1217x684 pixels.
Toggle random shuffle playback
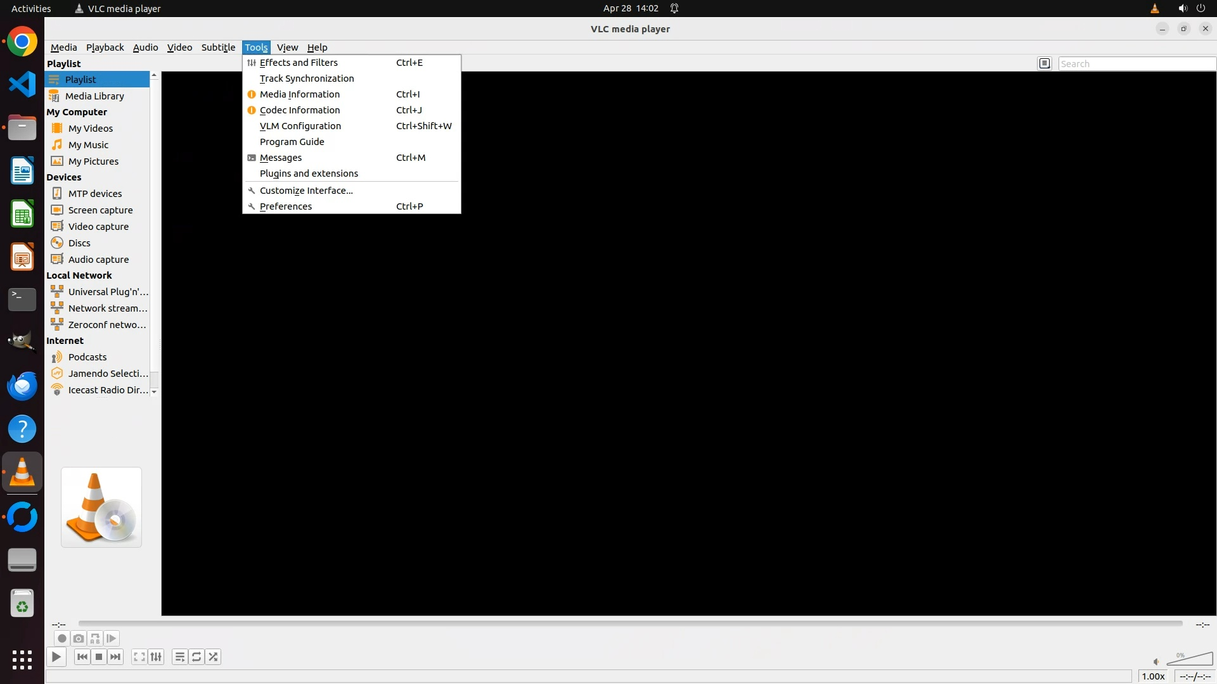pyautogui.click(x=213, y=657)
